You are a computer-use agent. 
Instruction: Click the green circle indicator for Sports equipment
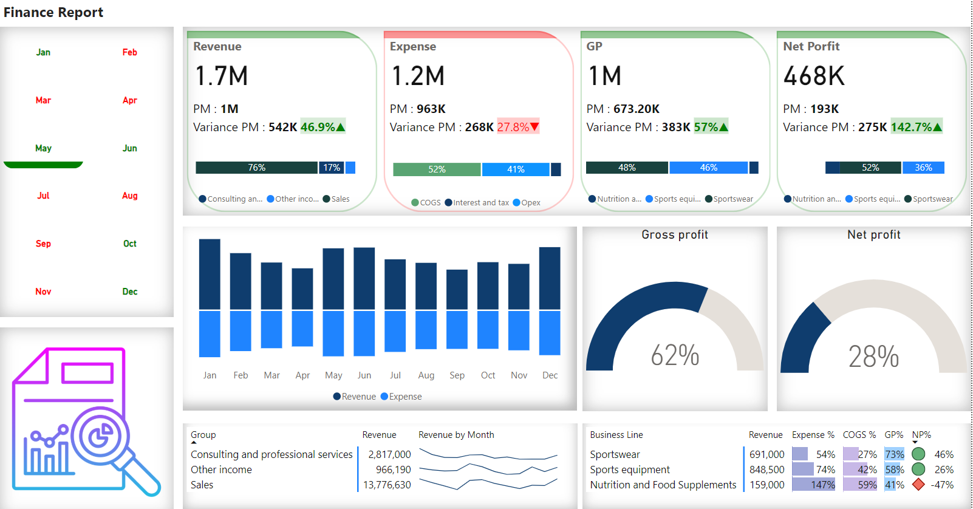918,469
